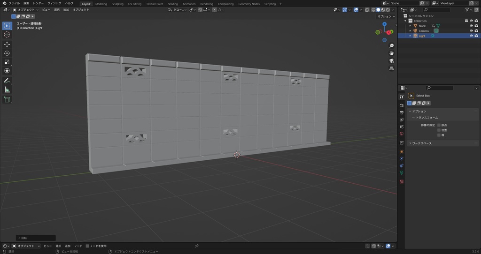Expand the 回転 operator panel at the viewport's bottom
This screenshot has height=254, width=481.
tap(36, 238)
